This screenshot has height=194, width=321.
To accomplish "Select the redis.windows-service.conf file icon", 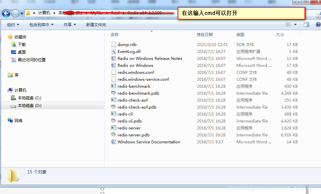I will coord(114,79).
